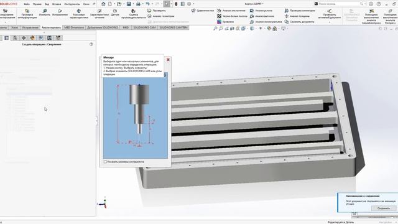Click the Print icon in the top toolbar

click(x=138, y=4)
